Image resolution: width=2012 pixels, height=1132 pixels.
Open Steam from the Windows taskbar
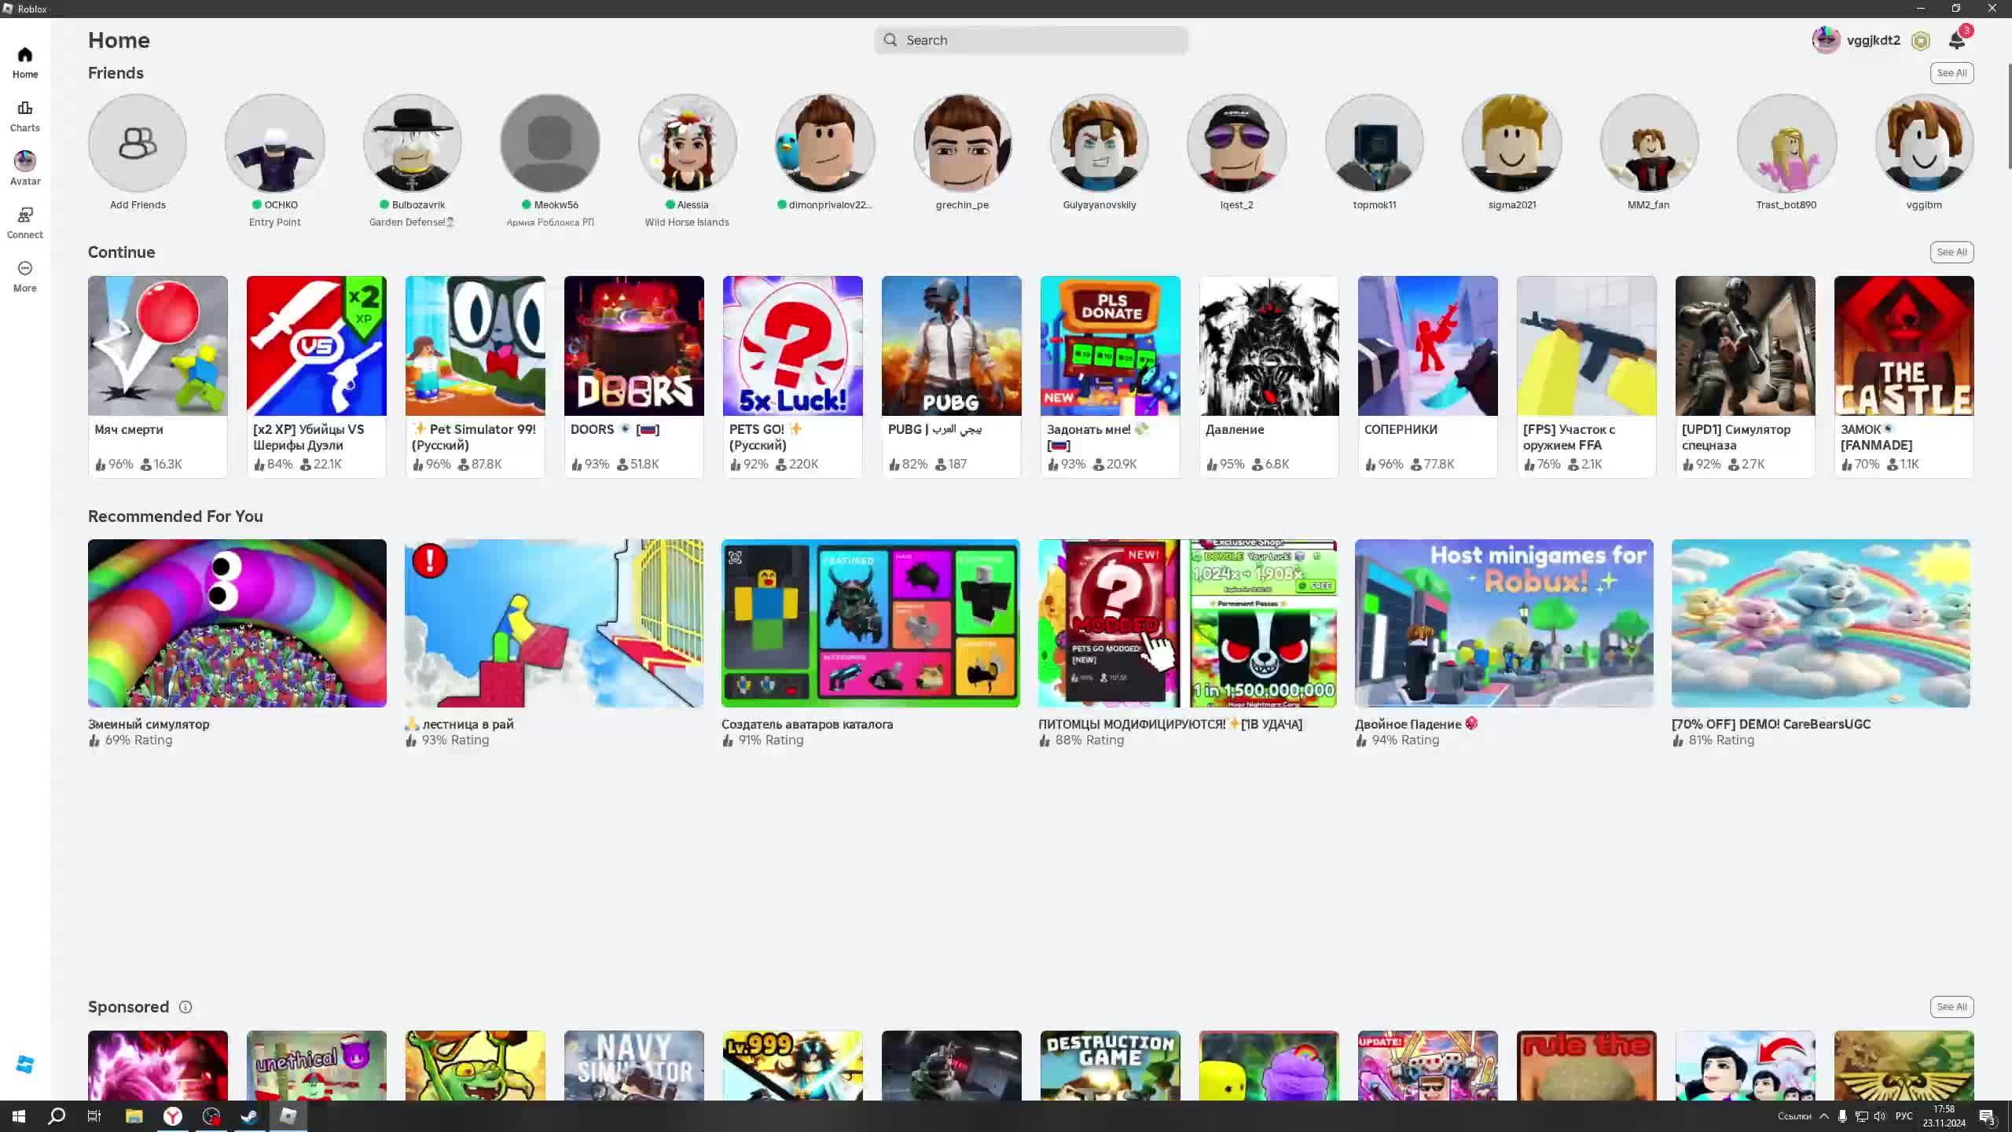(249, 1116)
